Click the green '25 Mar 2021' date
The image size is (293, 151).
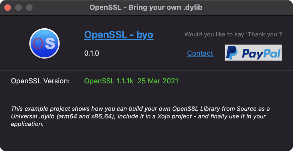click(158, 81)
